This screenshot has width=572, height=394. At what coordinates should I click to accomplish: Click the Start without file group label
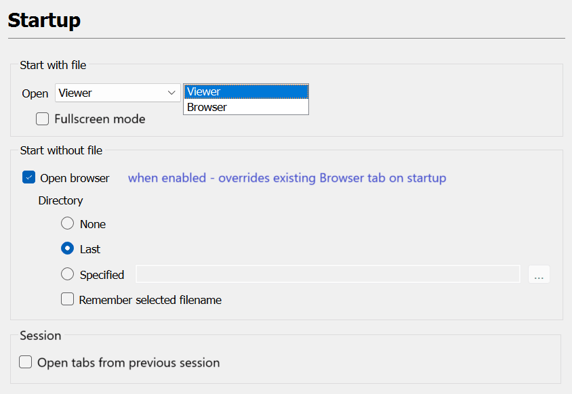click(61, 150)
